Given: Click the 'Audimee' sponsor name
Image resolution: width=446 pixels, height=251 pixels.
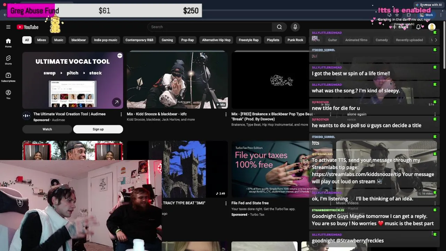Looking at the screenshot, I should click(58, 120).
